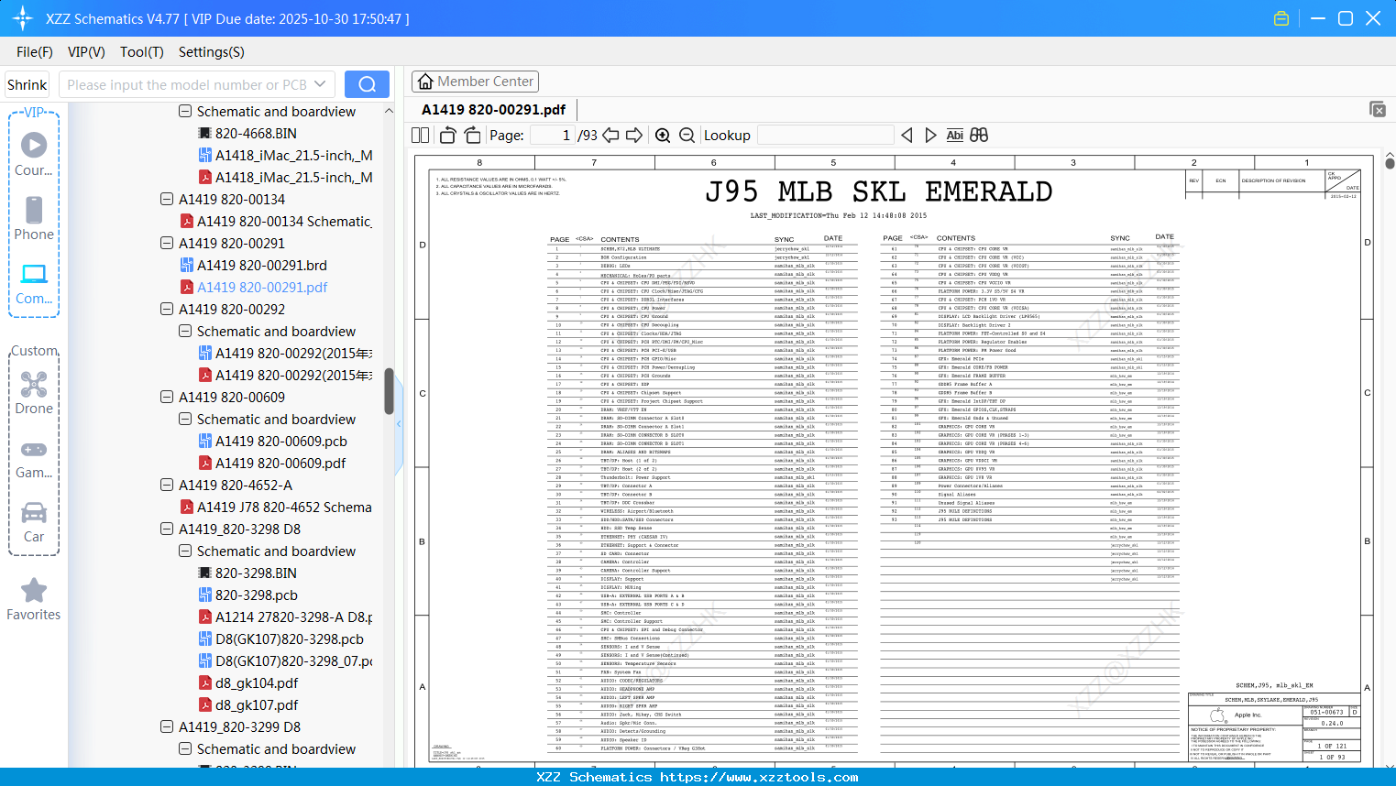Open the Settings(S) menu
The height and width of the screenshot is (786, 1396).
point(212,52)
